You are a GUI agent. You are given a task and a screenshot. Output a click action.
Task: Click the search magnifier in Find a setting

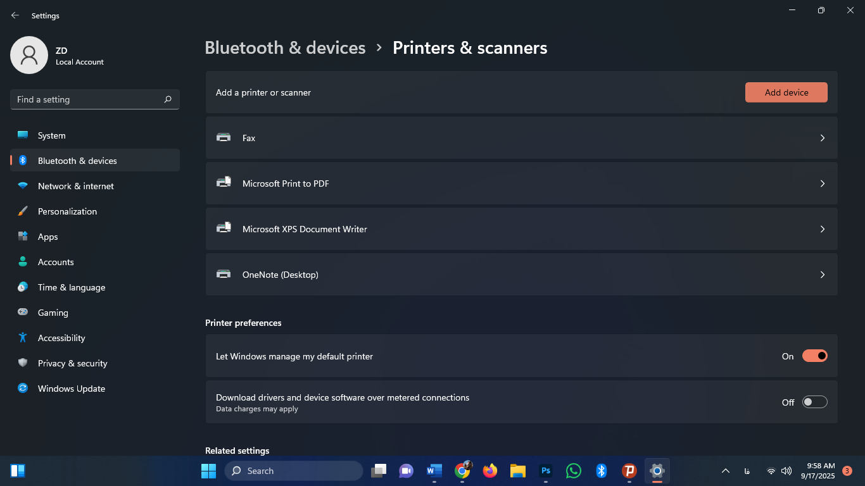(168, 99)
